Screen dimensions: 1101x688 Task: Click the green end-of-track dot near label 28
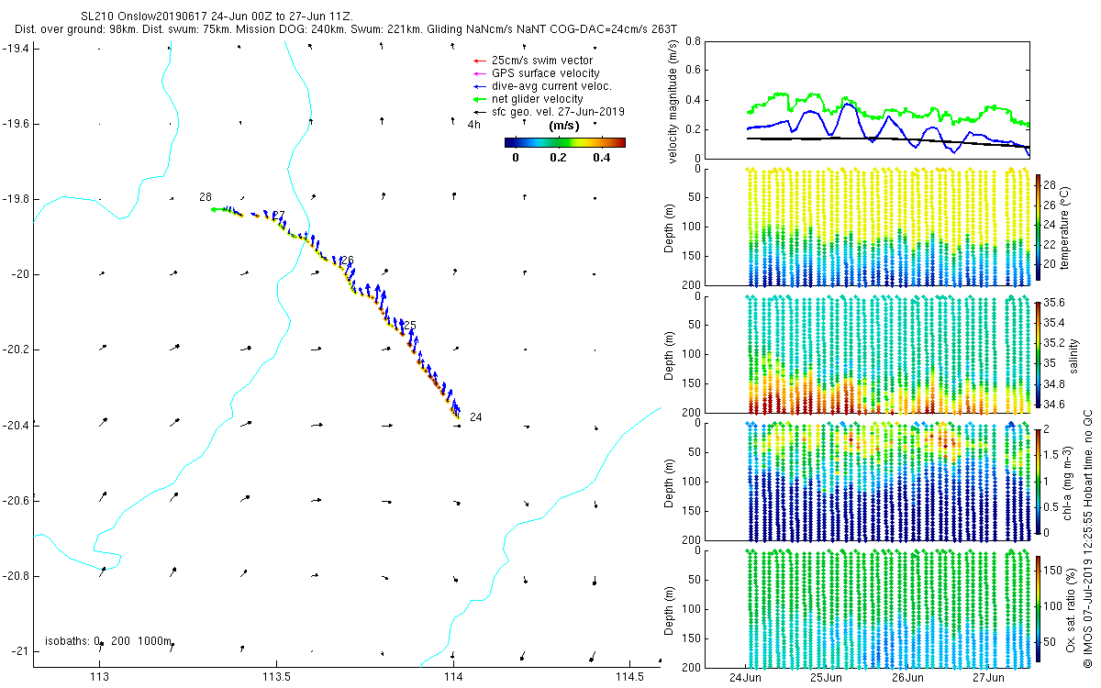tap(214, 209)
